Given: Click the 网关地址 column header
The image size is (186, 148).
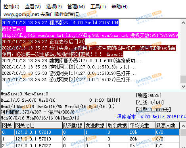Looking at the screenshot, I should tap(38, 125).
